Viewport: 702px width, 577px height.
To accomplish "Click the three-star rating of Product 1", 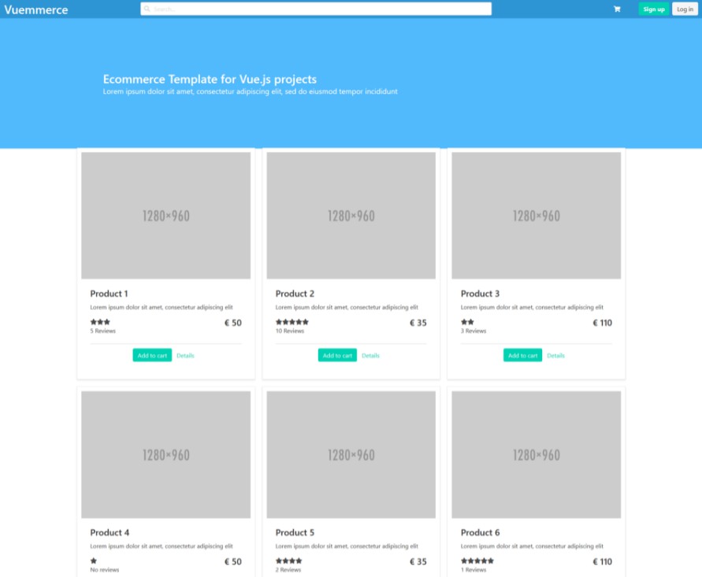I will [x=100, y=322].
